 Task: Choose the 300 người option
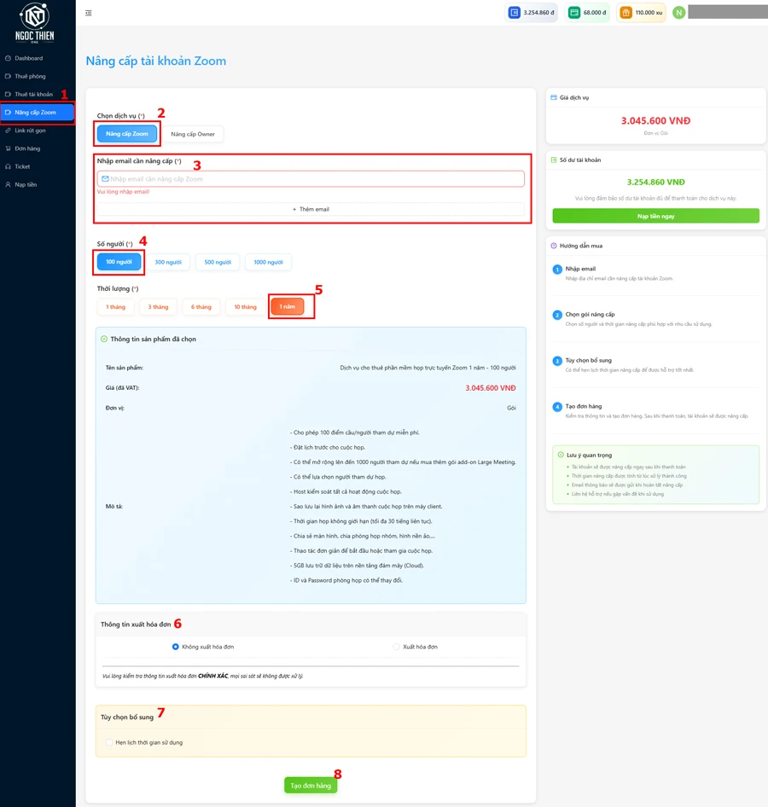click(x=168, y=262)
